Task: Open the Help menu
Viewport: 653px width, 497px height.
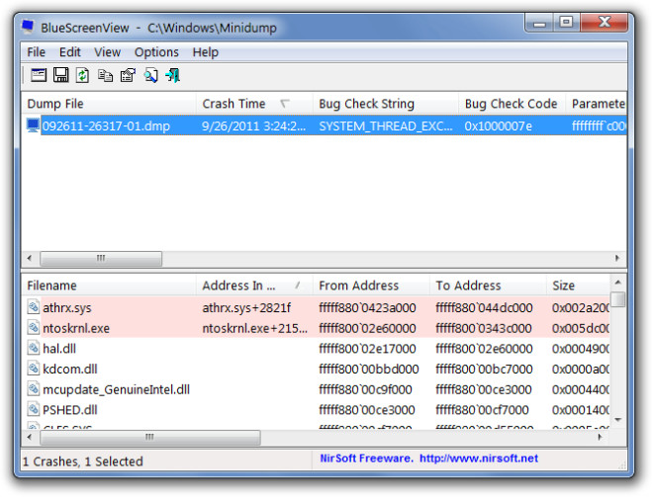Action: tap(206, 52)
